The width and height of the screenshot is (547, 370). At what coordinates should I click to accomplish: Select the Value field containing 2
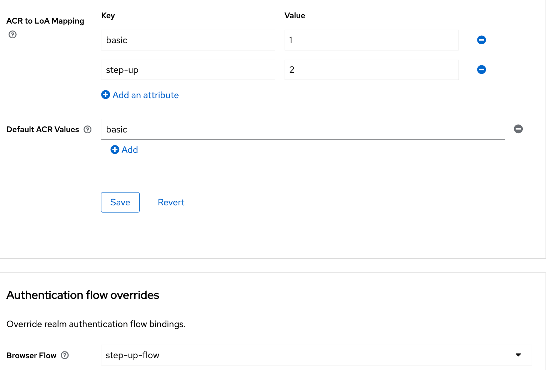(371, 70)
